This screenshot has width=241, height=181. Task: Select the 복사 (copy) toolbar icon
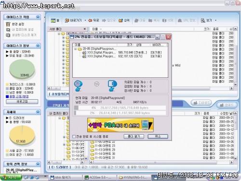click(x=154, y=20)
